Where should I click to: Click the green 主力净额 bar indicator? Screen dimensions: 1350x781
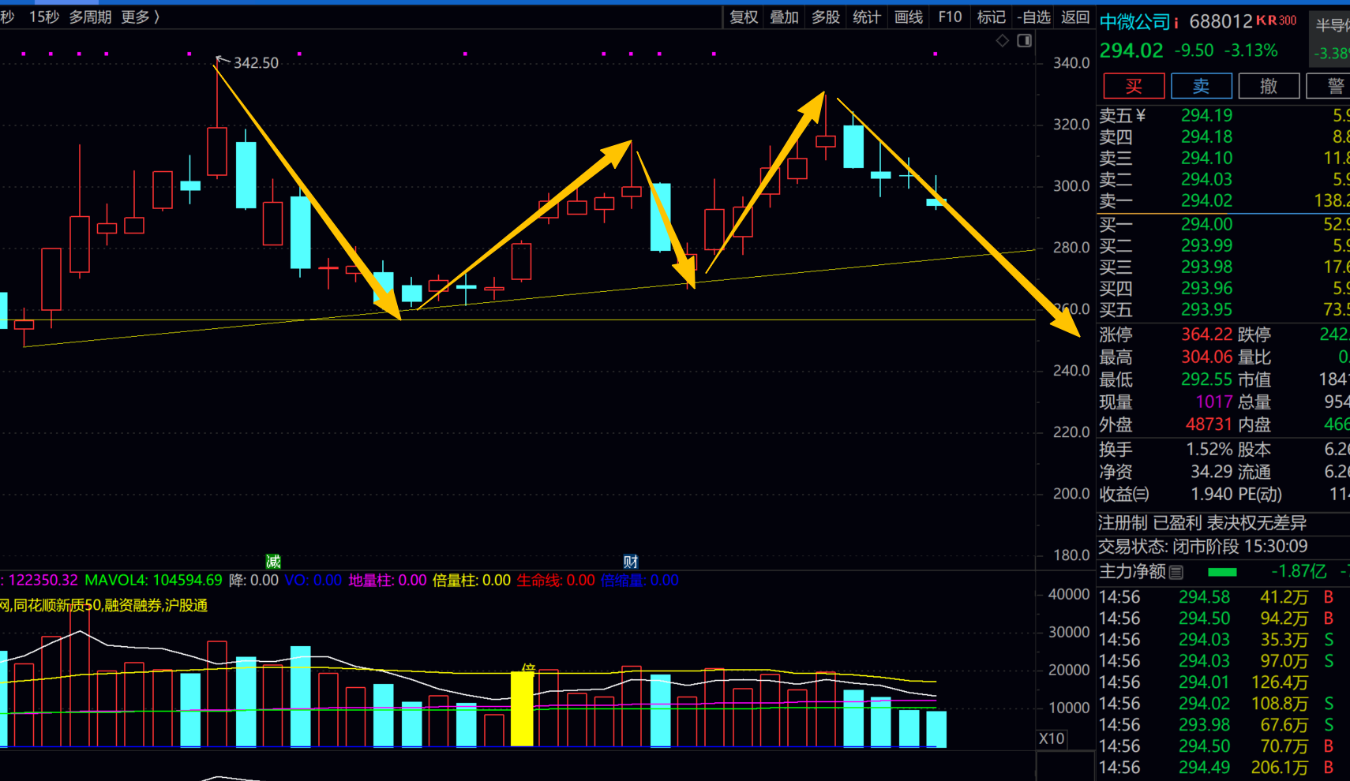coord(1222,572)
